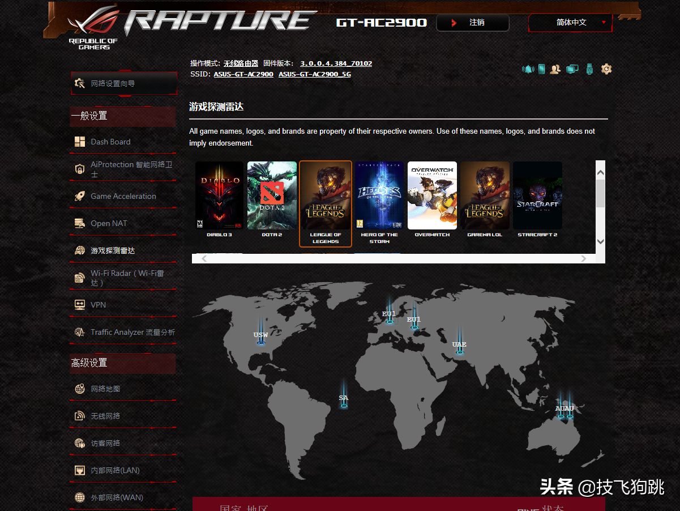Click the Open NAT sidebar icon
The width and height of the screenshot is (680, 511).
(x=80, y=223)
